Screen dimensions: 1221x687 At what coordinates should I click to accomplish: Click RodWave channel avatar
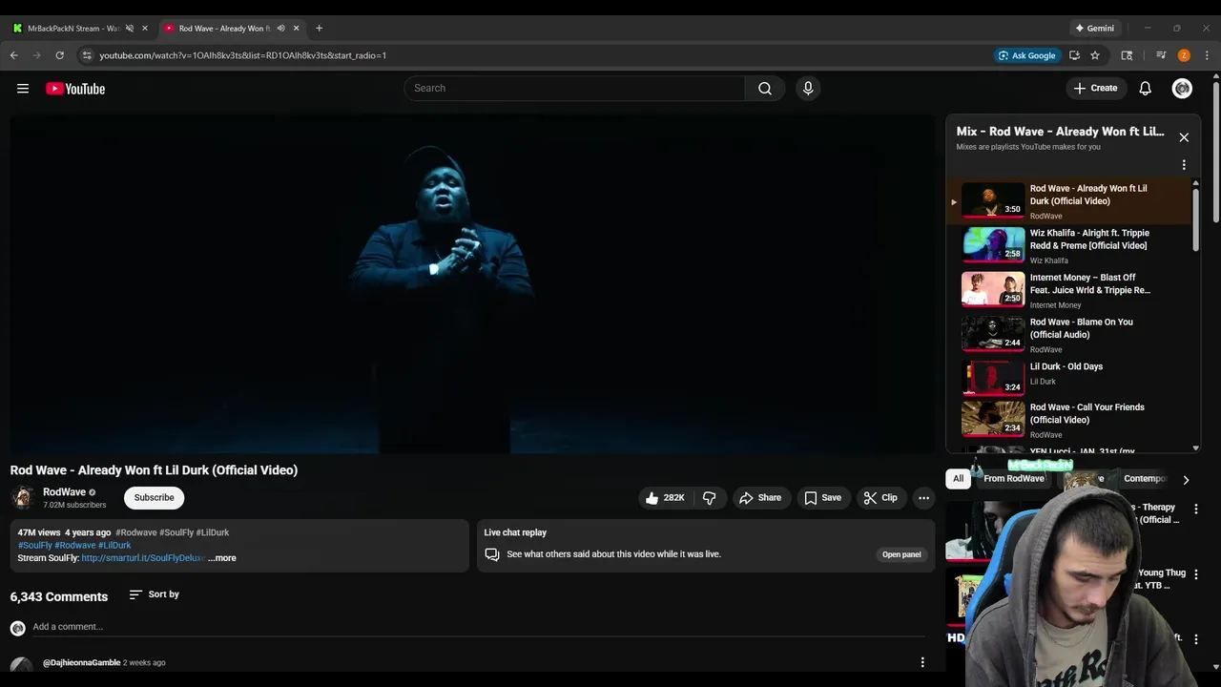click(x=23, y=497)
